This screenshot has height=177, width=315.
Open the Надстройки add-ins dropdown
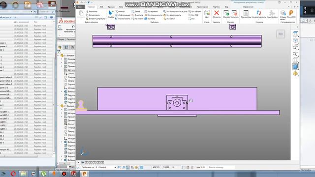point(272,19)
